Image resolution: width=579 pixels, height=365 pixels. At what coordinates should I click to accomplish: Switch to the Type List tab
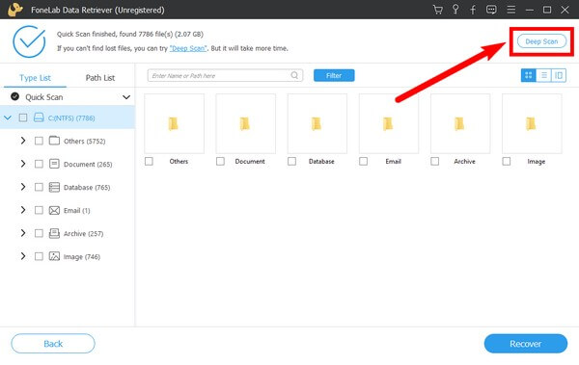(x=35, y=78)
